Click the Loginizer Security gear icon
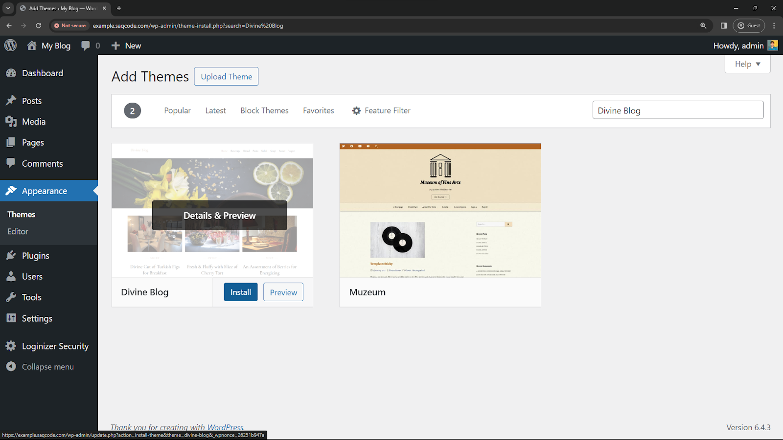The image size is (783, 440). (11, 346)
